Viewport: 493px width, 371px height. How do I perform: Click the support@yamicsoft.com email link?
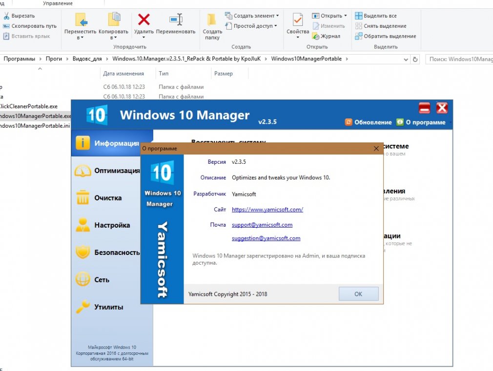click(x=262, y=225)
